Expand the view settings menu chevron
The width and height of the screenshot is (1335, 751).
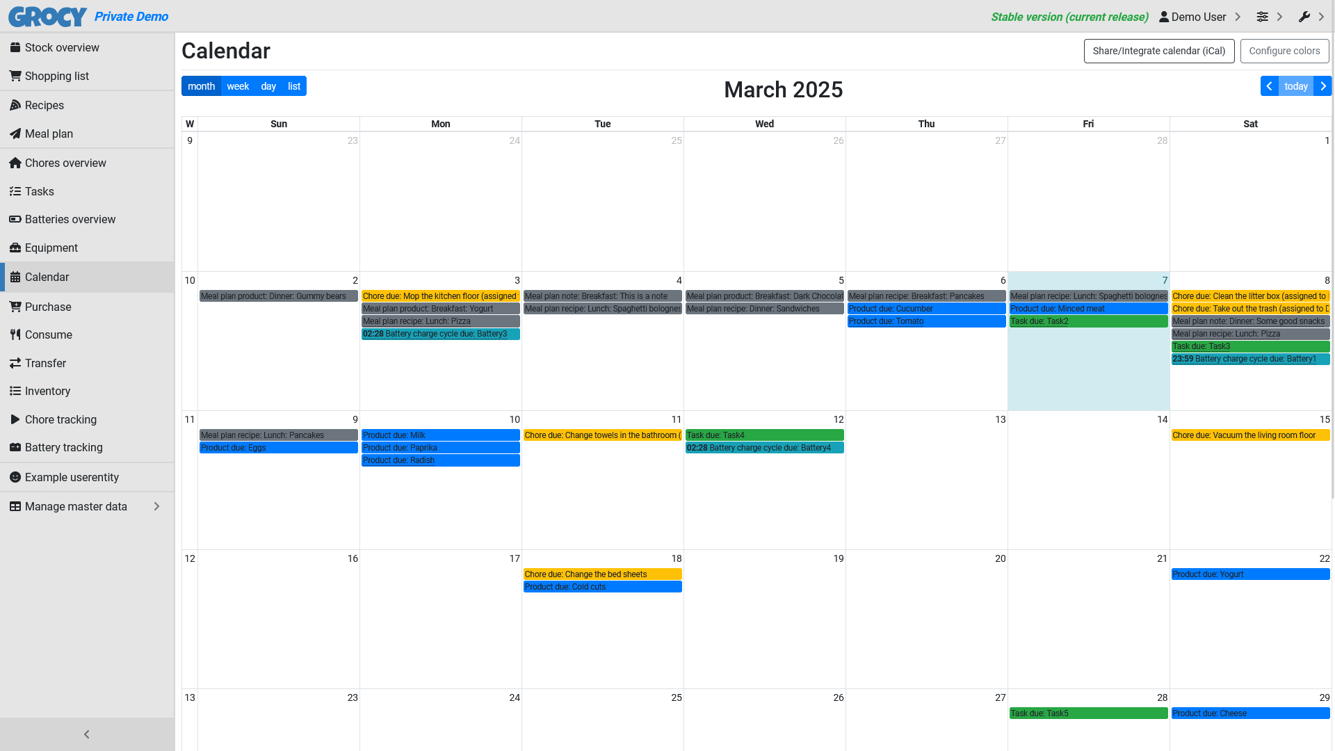(x=1279, y=17)
